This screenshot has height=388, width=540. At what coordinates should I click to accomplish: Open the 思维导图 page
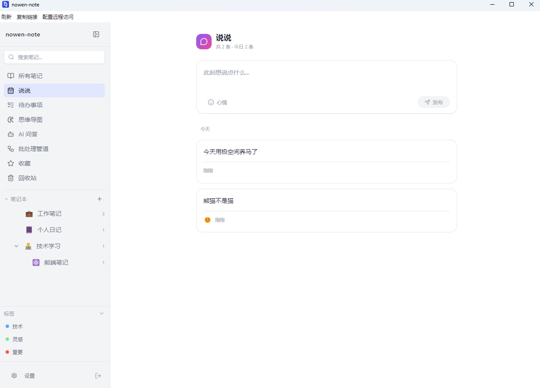tap(54, 120)
